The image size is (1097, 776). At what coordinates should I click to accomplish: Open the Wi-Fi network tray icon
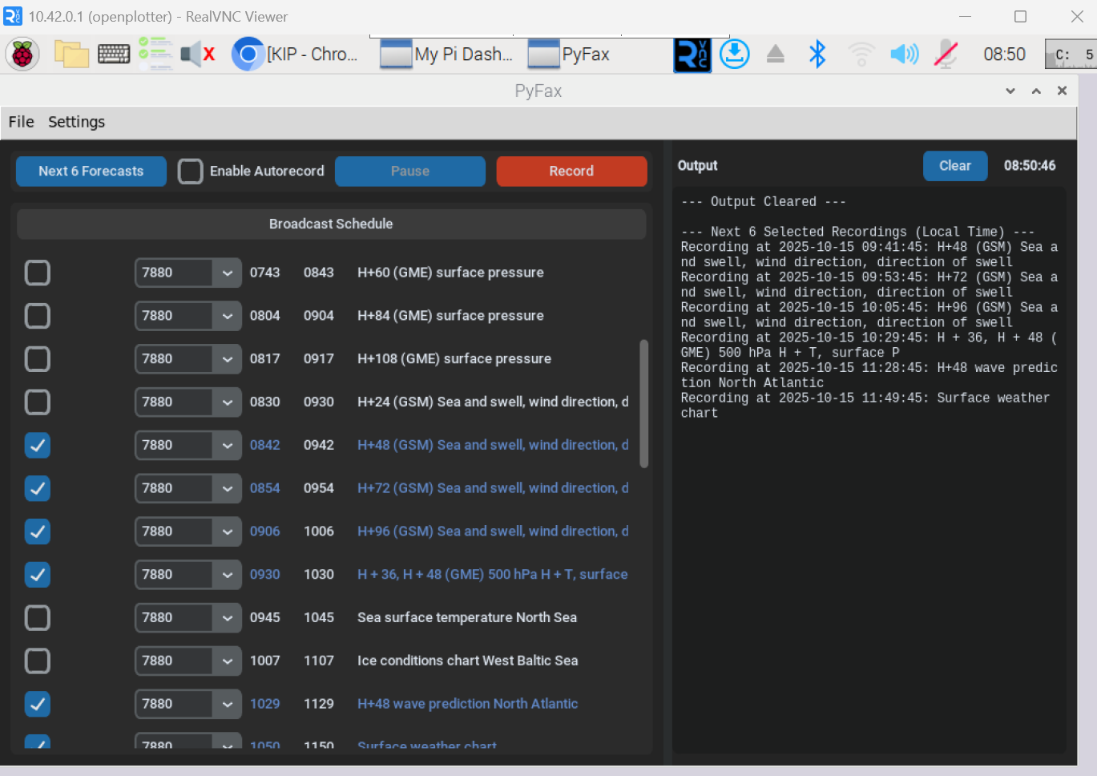861,55
